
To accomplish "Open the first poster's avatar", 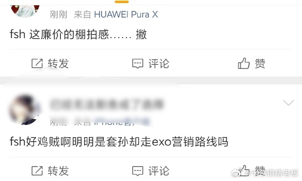I will pyautogui.click(x=25, y=11).
